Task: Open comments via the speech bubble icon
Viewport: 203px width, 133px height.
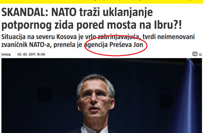Action: coord(195,54)
